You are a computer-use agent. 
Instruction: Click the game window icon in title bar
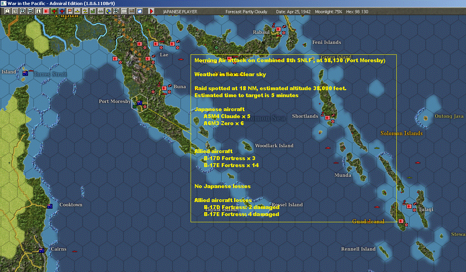point(3,3)
